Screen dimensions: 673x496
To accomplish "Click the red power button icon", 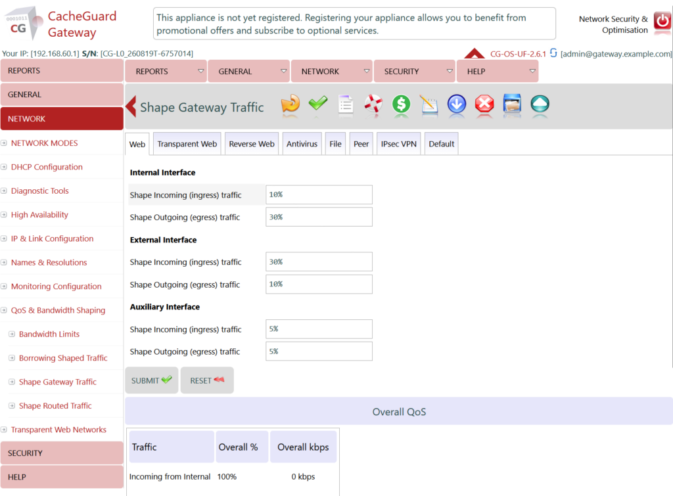I will tap(662, 20).
